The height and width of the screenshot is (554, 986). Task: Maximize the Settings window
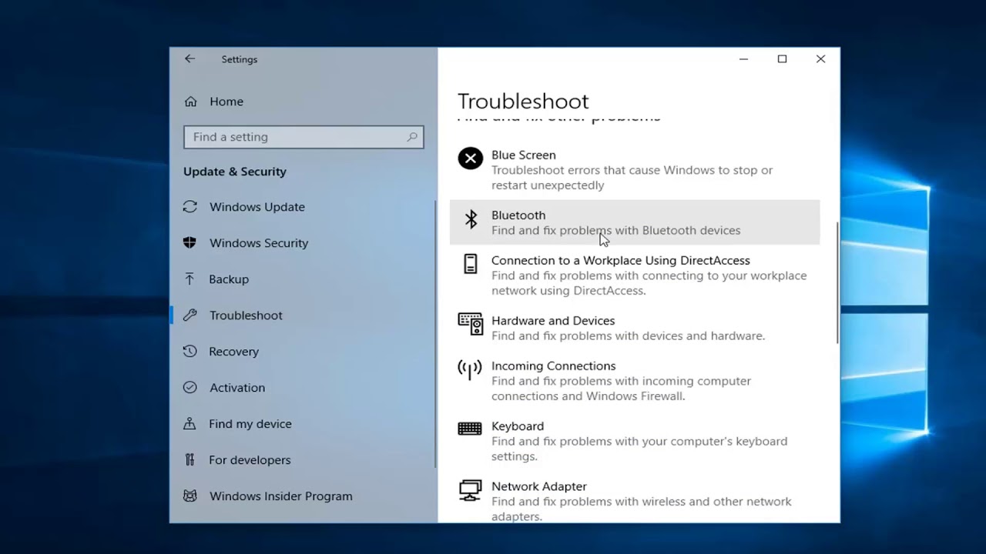[782, 59]
